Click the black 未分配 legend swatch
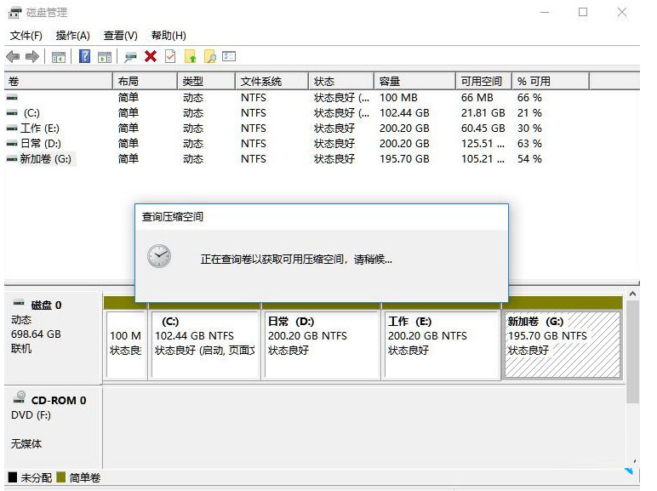Viewport: 657px width, 491px height. tap(13, 477)
